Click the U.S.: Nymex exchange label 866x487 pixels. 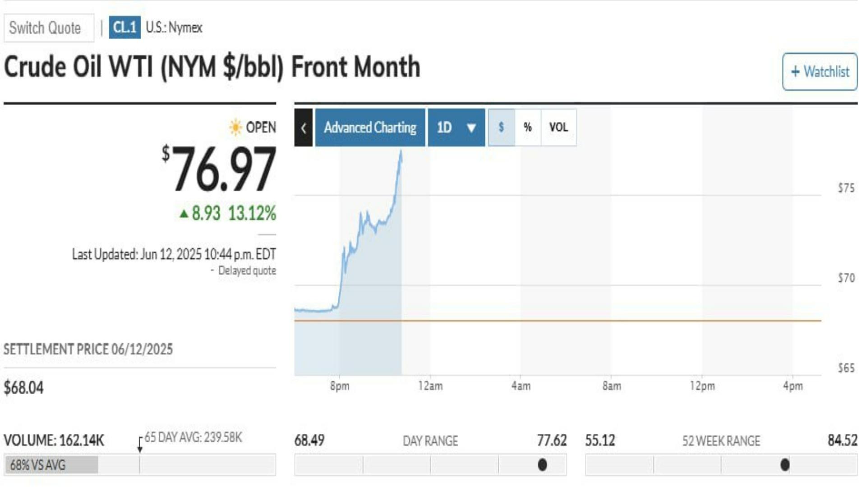174,28
